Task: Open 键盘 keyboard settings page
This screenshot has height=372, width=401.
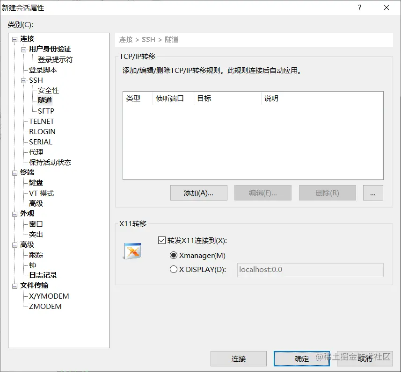Action: (34, 182)
